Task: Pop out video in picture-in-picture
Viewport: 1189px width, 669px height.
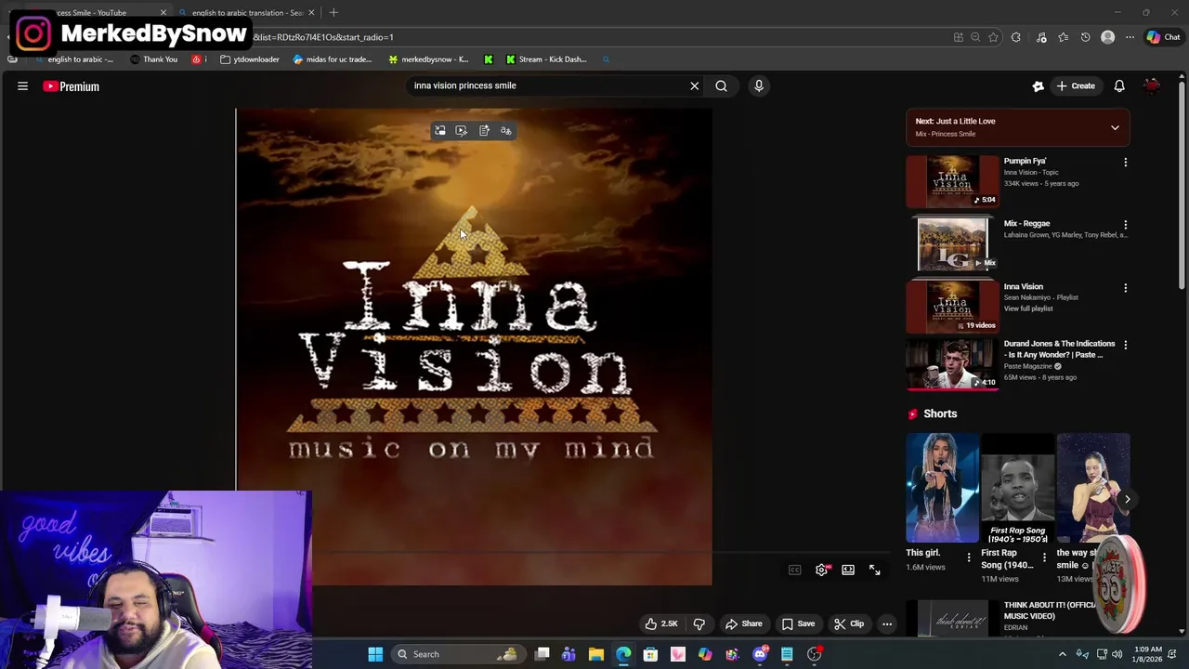Action: (440, 131)
